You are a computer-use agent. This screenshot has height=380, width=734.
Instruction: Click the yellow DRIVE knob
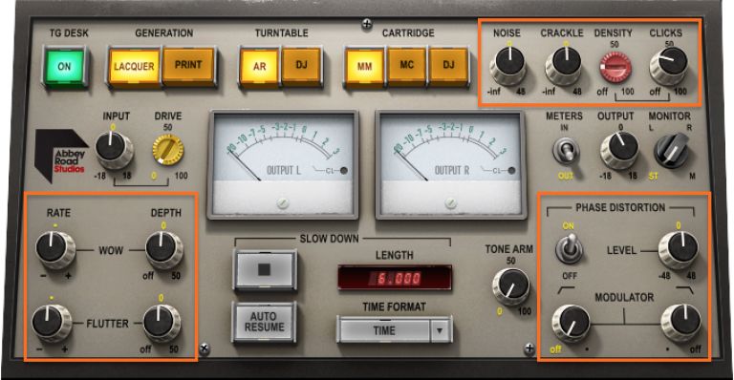click(168, 150)
